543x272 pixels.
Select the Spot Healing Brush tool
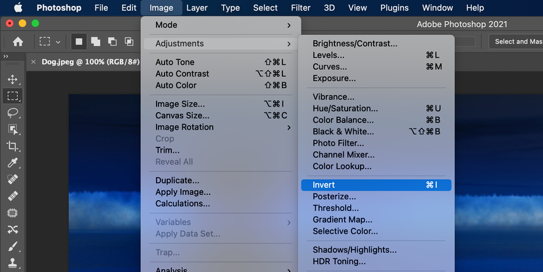13,179
